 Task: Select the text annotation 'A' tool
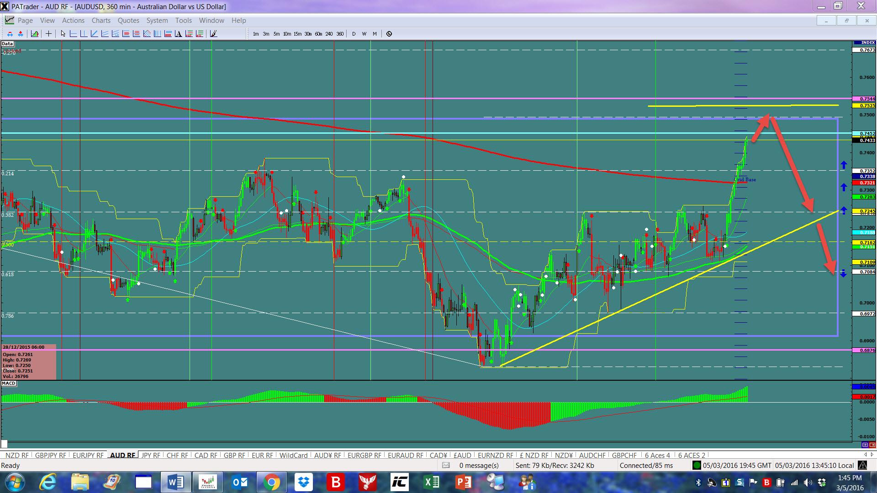click(x=179, y=34)
